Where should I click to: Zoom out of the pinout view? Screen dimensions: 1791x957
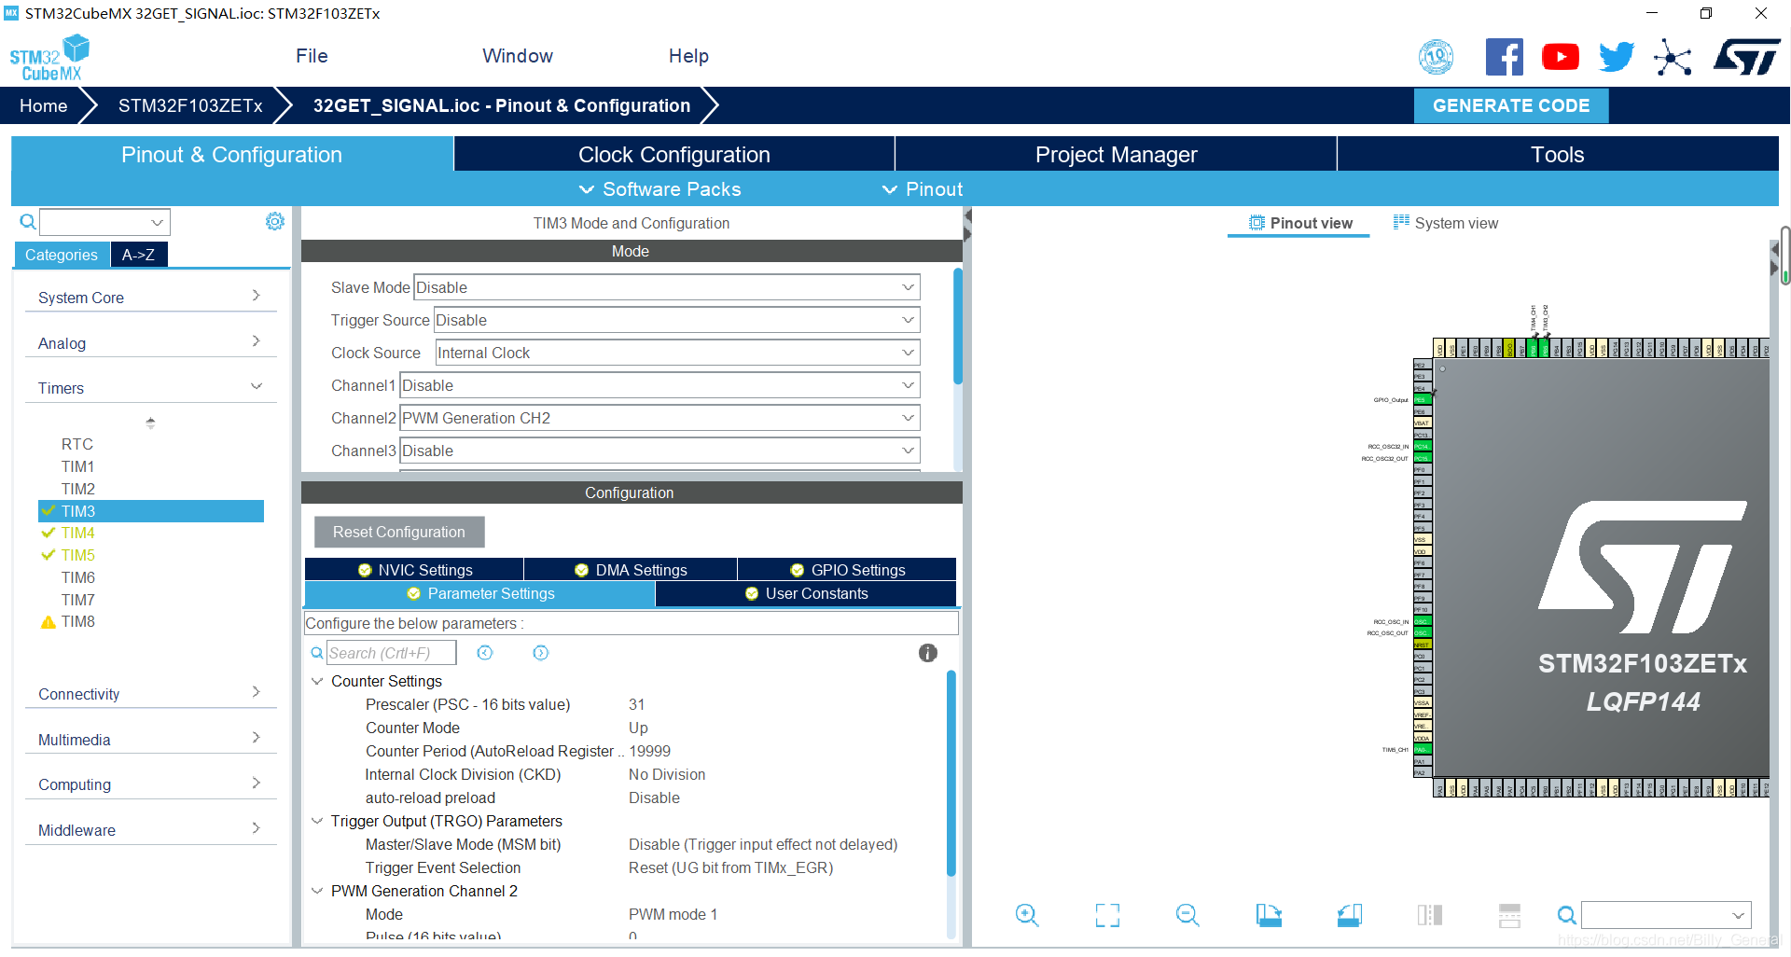click(1187, 915)
